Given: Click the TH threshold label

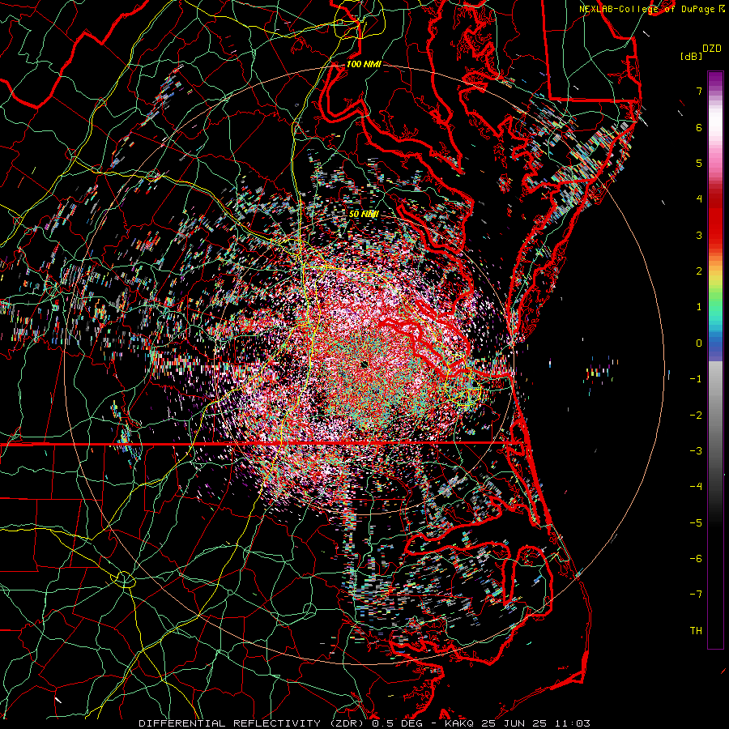Looking at the screenshot, I should [696, 631].
